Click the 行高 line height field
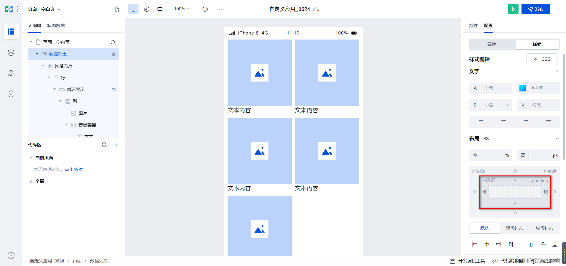Viewport: 566px width, 266px height. pyautogui.click(x=539, y=105)
